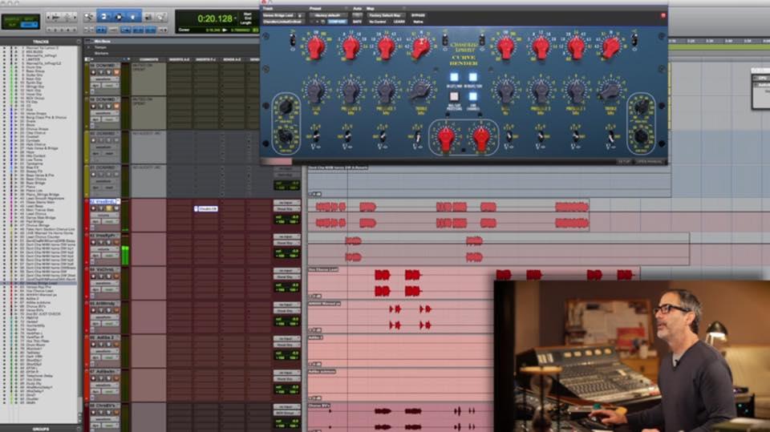Click the SAFE button in plug-in header
Viewport: 770px width, 432px height.
coord(357,22)
